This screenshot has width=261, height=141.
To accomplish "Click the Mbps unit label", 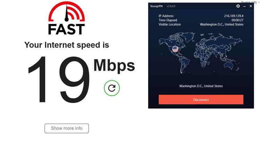I will click(114, 65).
